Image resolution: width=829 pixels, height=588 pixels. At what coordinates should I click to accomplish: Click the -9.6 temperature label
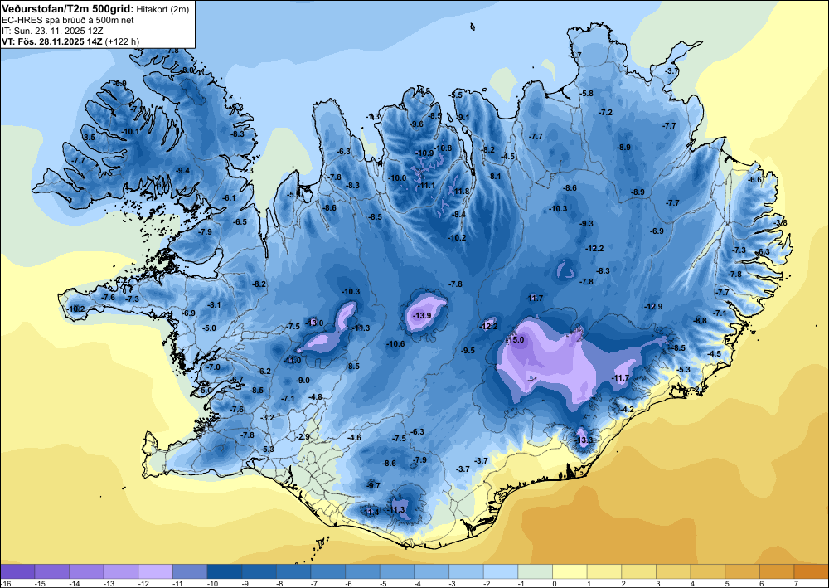point(417,124)
